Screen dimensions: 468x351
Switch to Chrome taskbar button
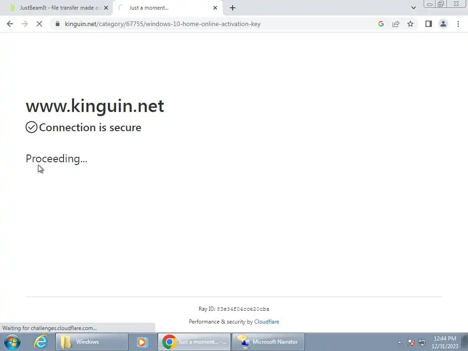194,342
